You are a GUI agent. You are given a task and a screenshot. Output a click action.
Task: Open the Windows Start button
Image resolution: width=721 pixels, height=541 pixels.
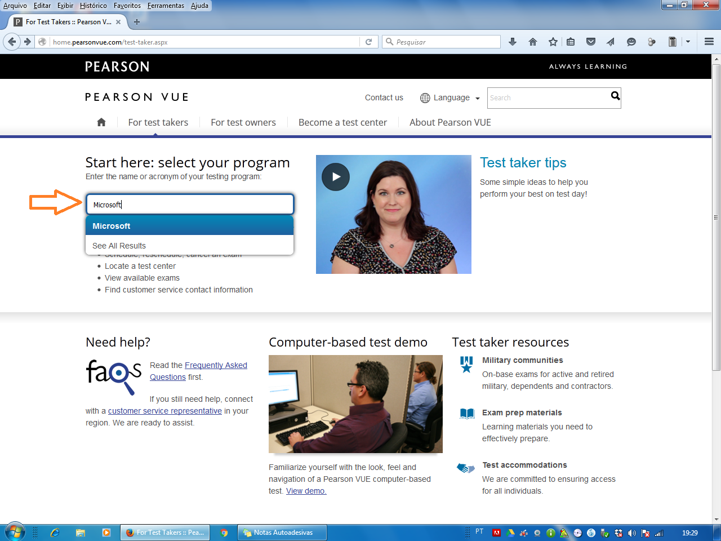[14, 532]
